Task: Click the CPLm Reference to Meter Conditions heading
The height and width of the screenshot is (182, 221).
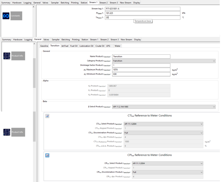Action: point(149,155)
